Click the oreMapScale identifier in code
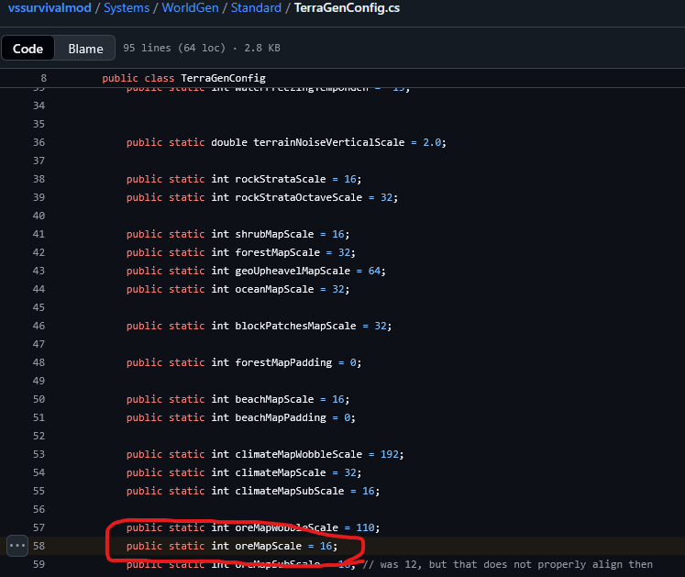Viewport: 685px width, 577px height. coord(268,546)
